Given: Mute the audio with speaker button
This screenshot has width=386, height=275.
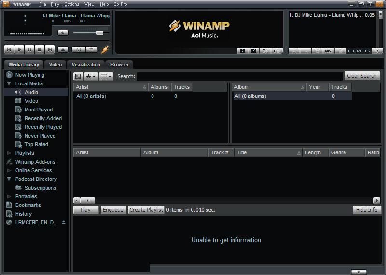Looking at the screenshot, I should click(63, 33).
